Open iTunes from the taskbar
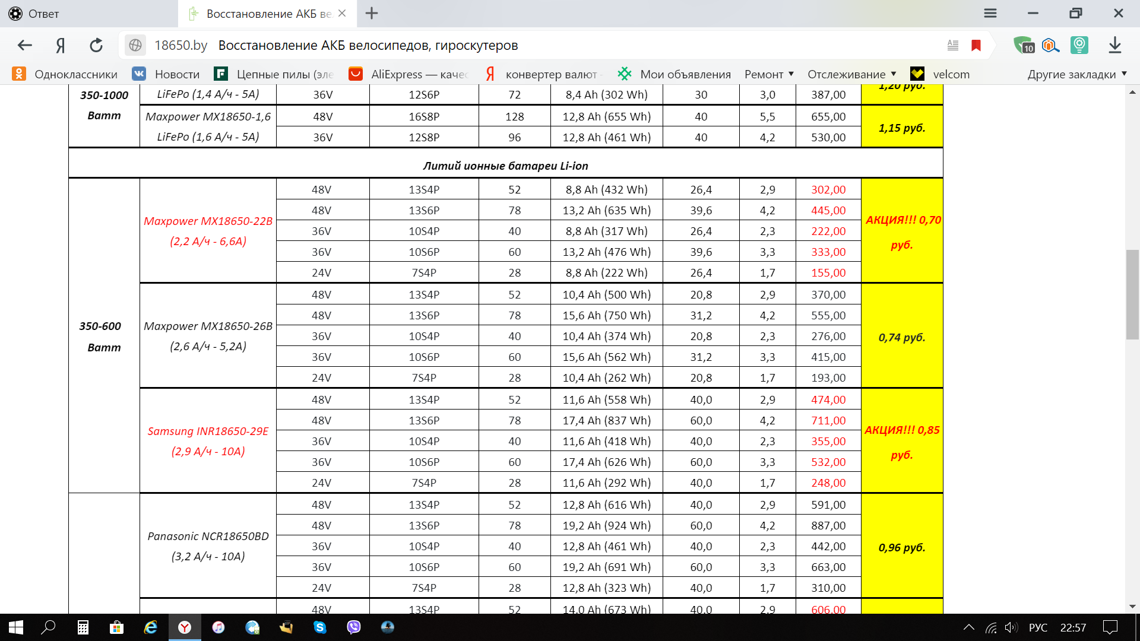Screen dimensions: 1140x641 pos(218,627)
